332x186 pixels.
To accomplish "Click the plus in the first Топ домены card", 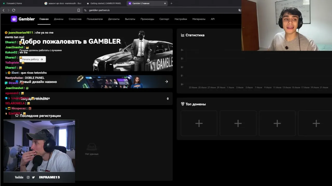I will pos(199,123).
